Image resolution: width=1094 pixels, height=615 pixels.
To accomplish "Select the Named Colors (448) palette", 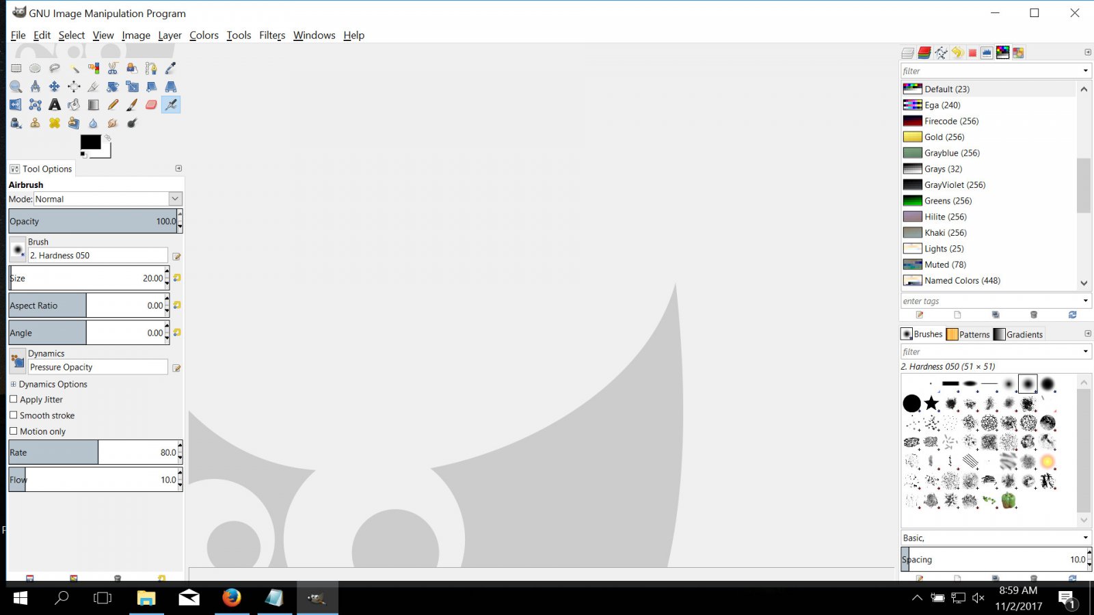I will coord(988,280).
